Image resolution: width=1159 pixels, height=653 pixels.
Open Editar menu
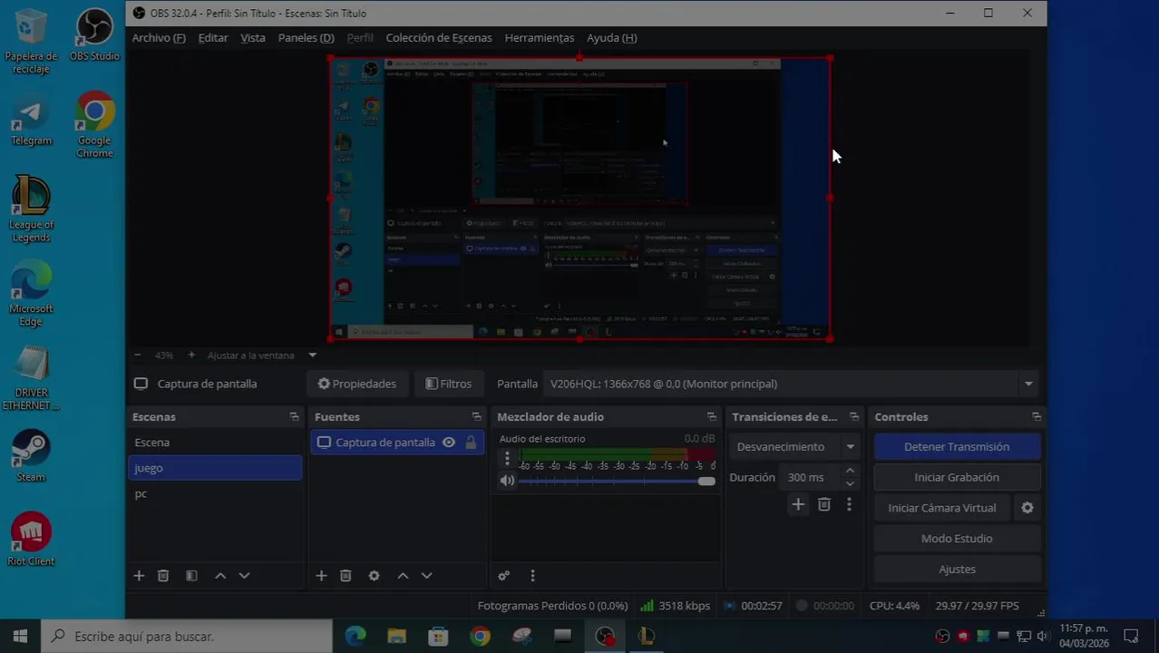[x=213, y=38]
